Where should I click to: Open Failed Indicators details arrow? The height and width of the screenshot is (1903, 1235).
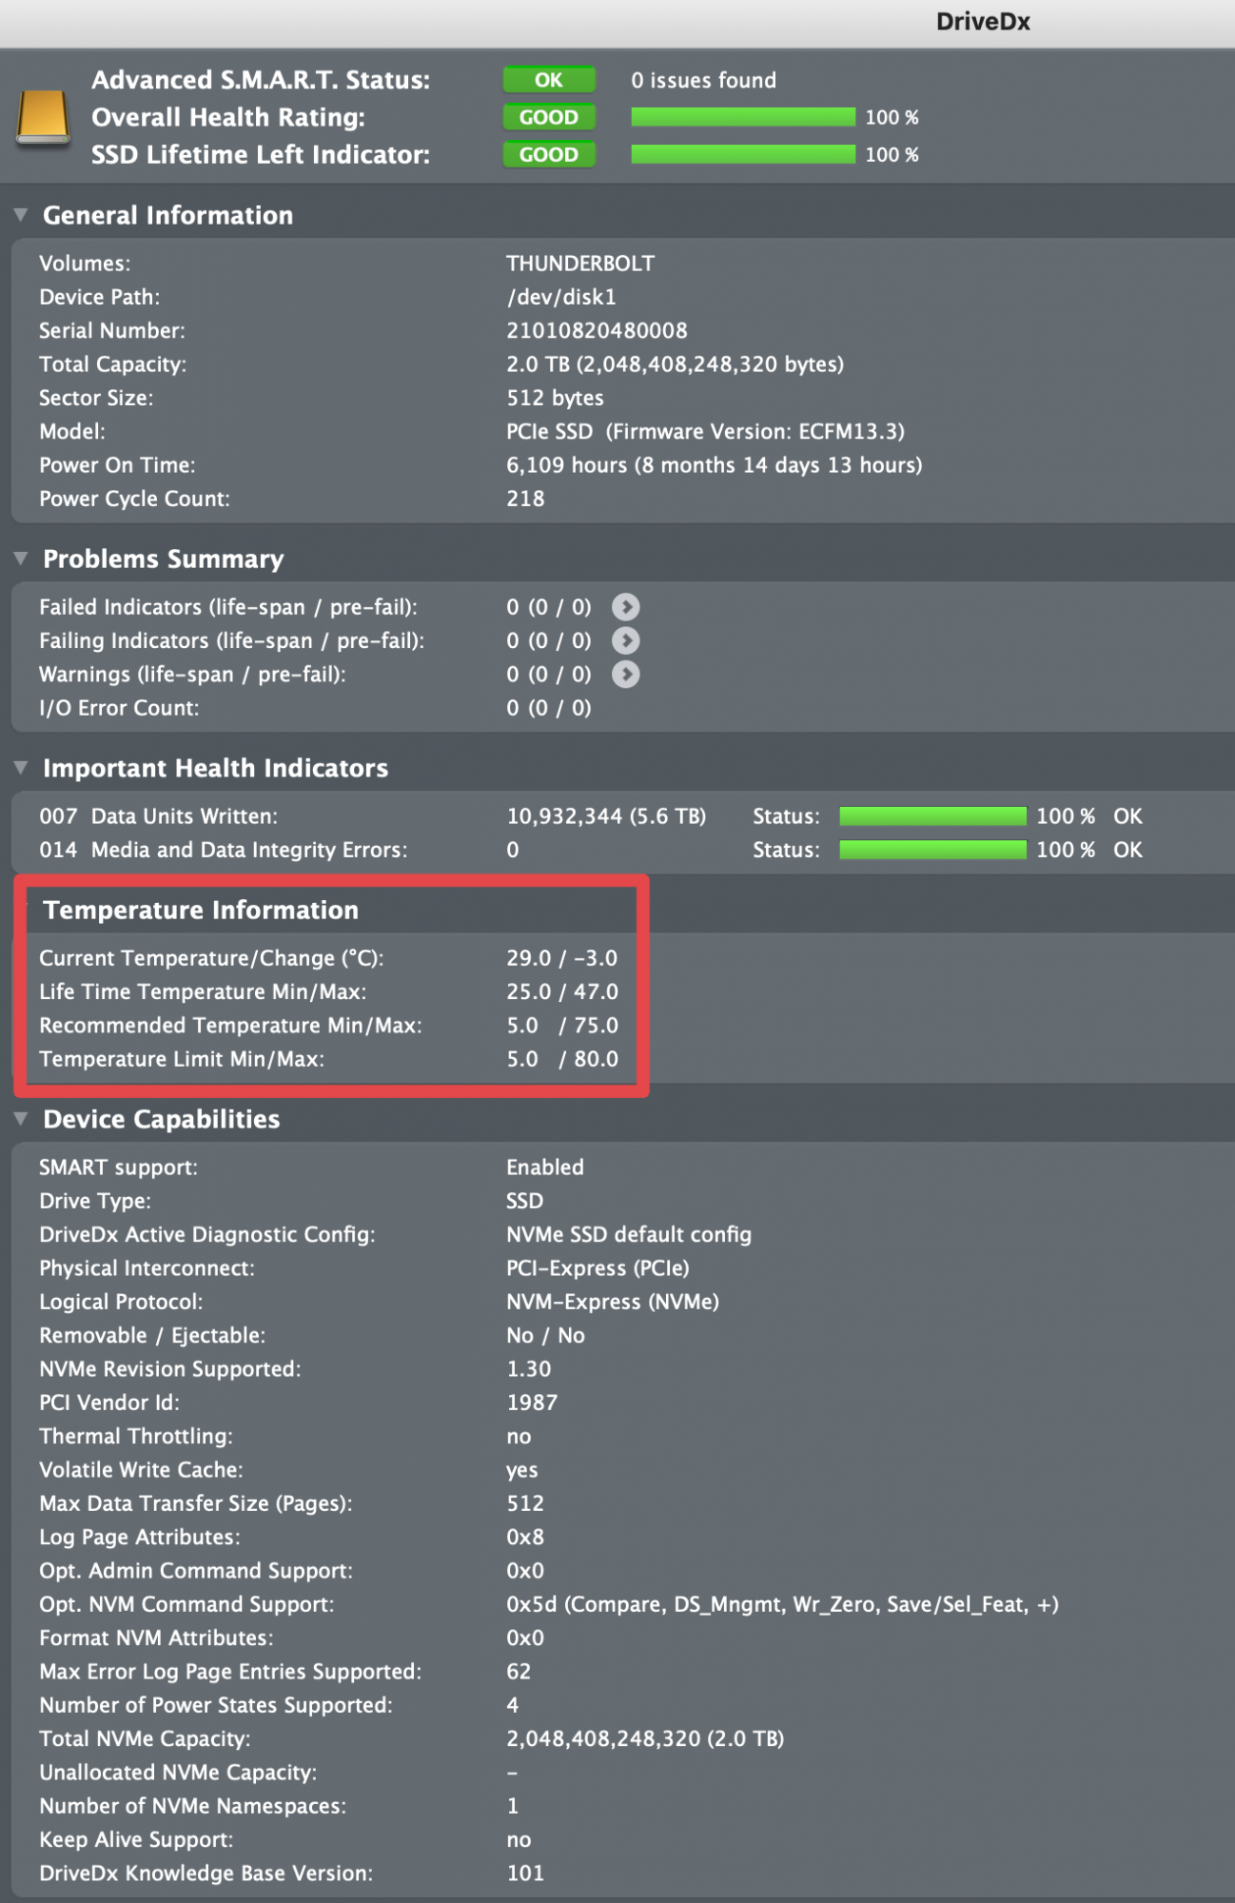[x=625, y=607]
